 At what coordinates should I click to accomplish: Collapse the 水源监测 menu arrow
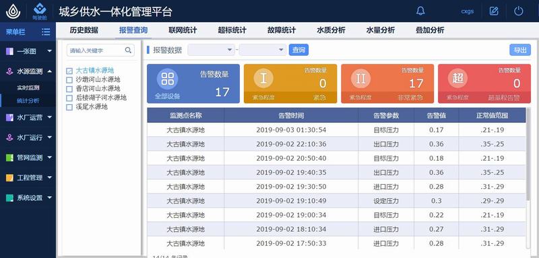point(49,71)
